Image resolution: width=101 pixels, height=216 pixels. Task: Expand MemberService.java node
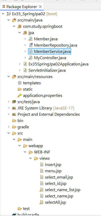(x=25, y=51)
